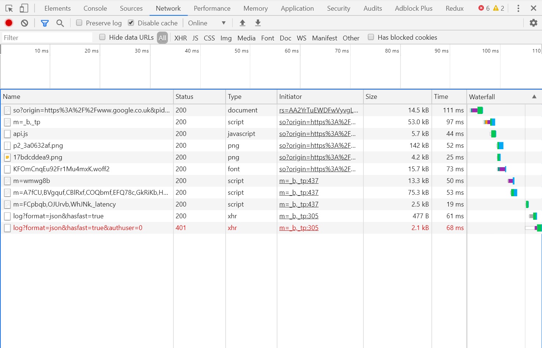Screen dimensions: 542x348
Task: Open the Online throttling dropdown
Action: point(207,23)
